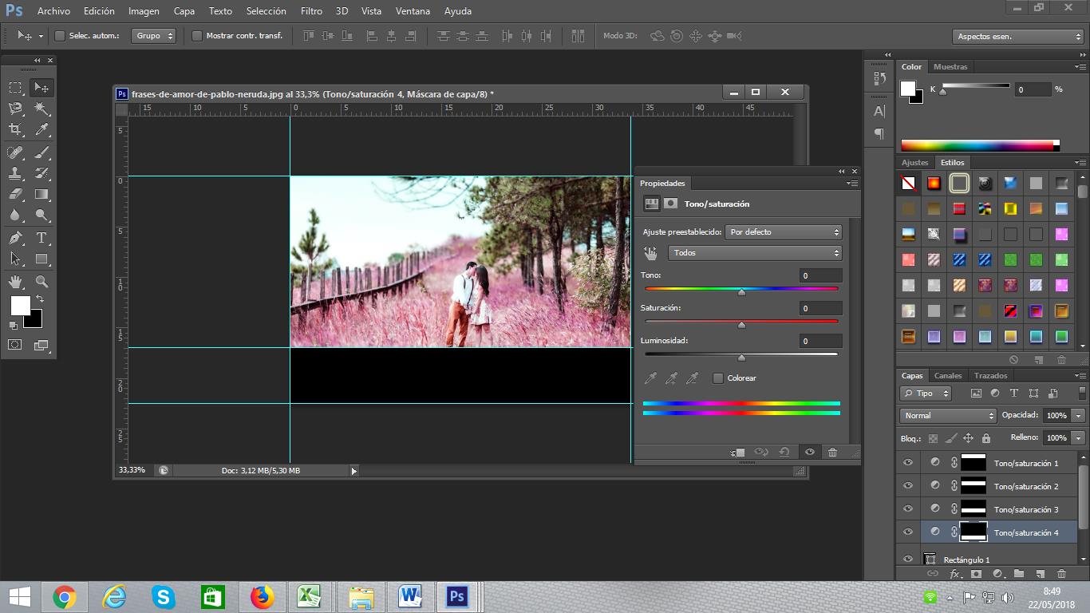The image size is (1090, 613).
Task: Select the Horizontal Type tool
Action: pos(41,238)
